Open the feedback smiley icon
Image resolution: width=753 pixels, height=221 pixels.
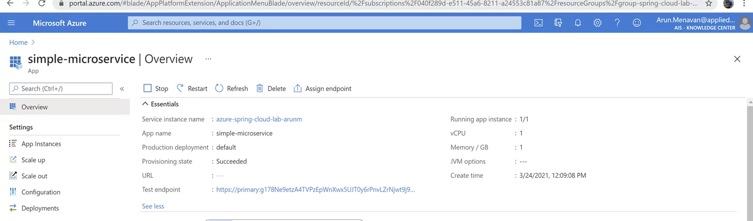[x=637, y=23]
